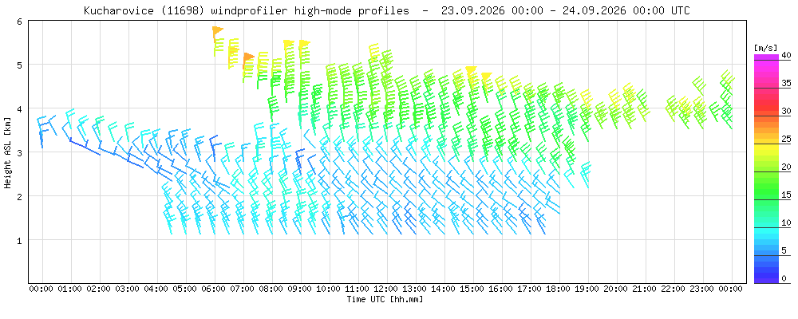Screen dimensions: 798x319
Task: Click the 23:00 time axis label
Action: (703, 289)
